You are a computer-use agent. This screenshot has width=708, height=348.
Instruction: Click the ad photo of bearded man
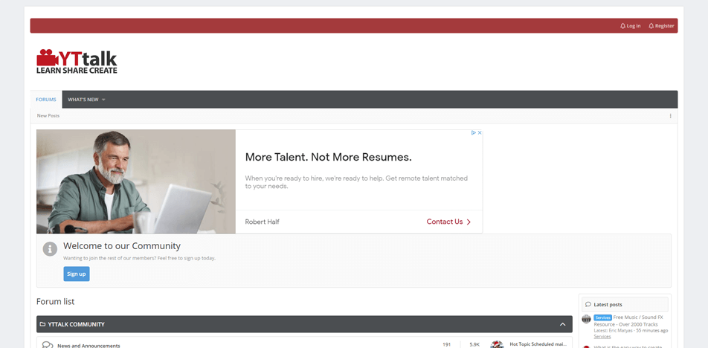[x=136, y=181]
